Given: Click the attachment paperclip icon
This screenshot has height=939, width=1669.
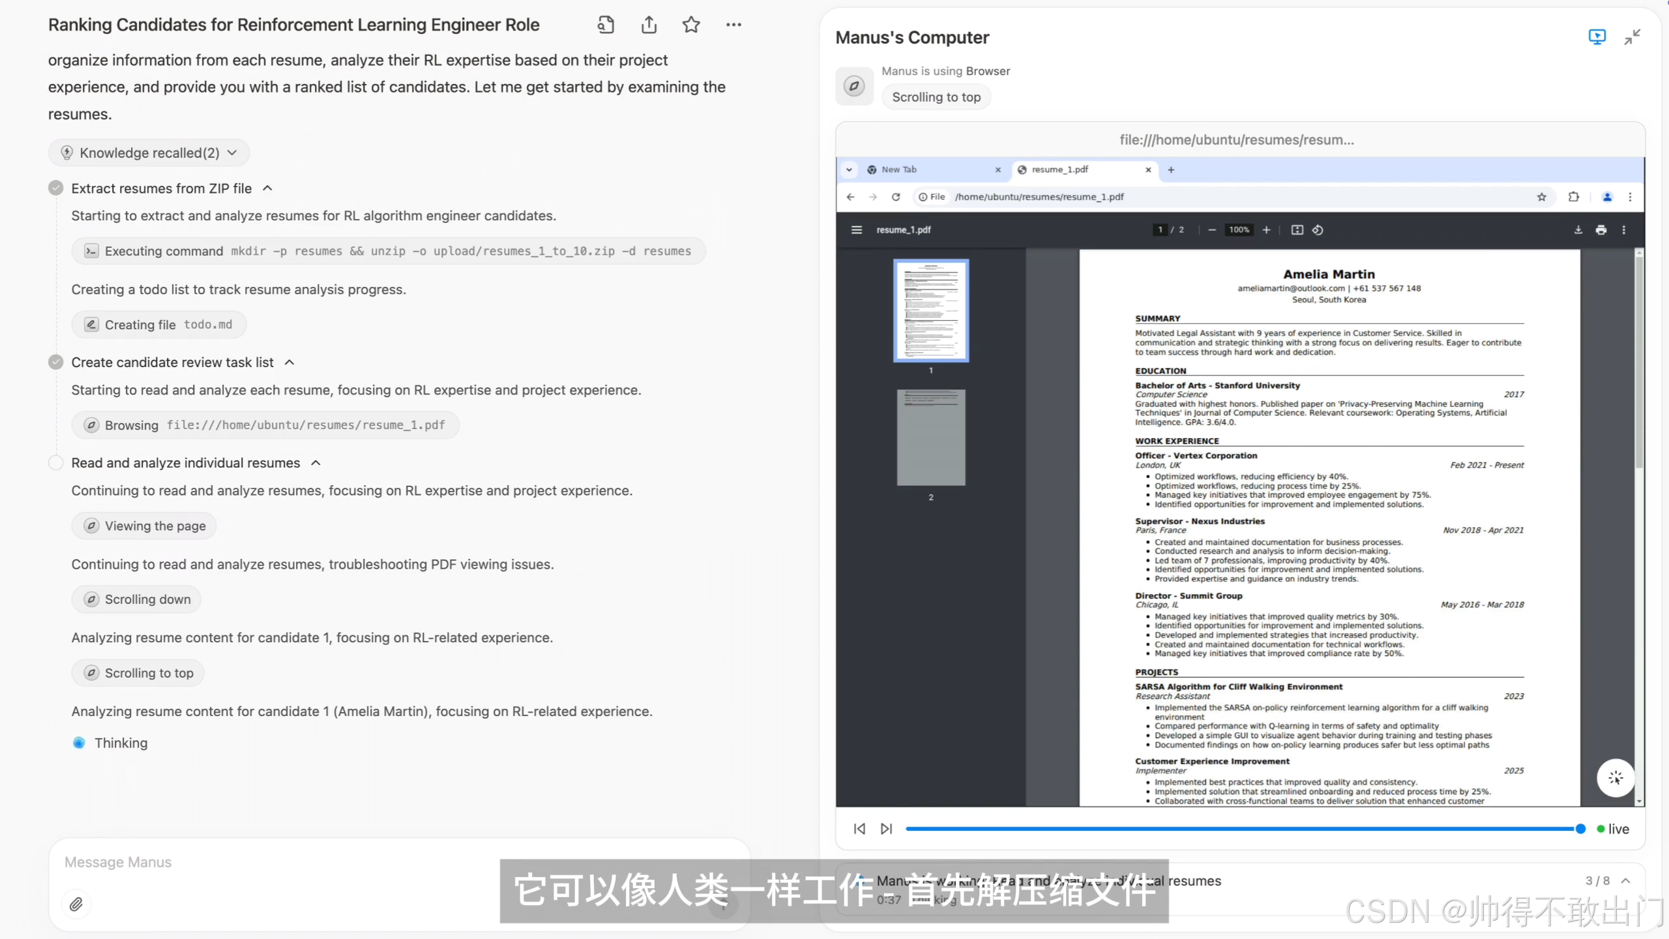Looking at the screenshot, I should [x=76, y=904].
